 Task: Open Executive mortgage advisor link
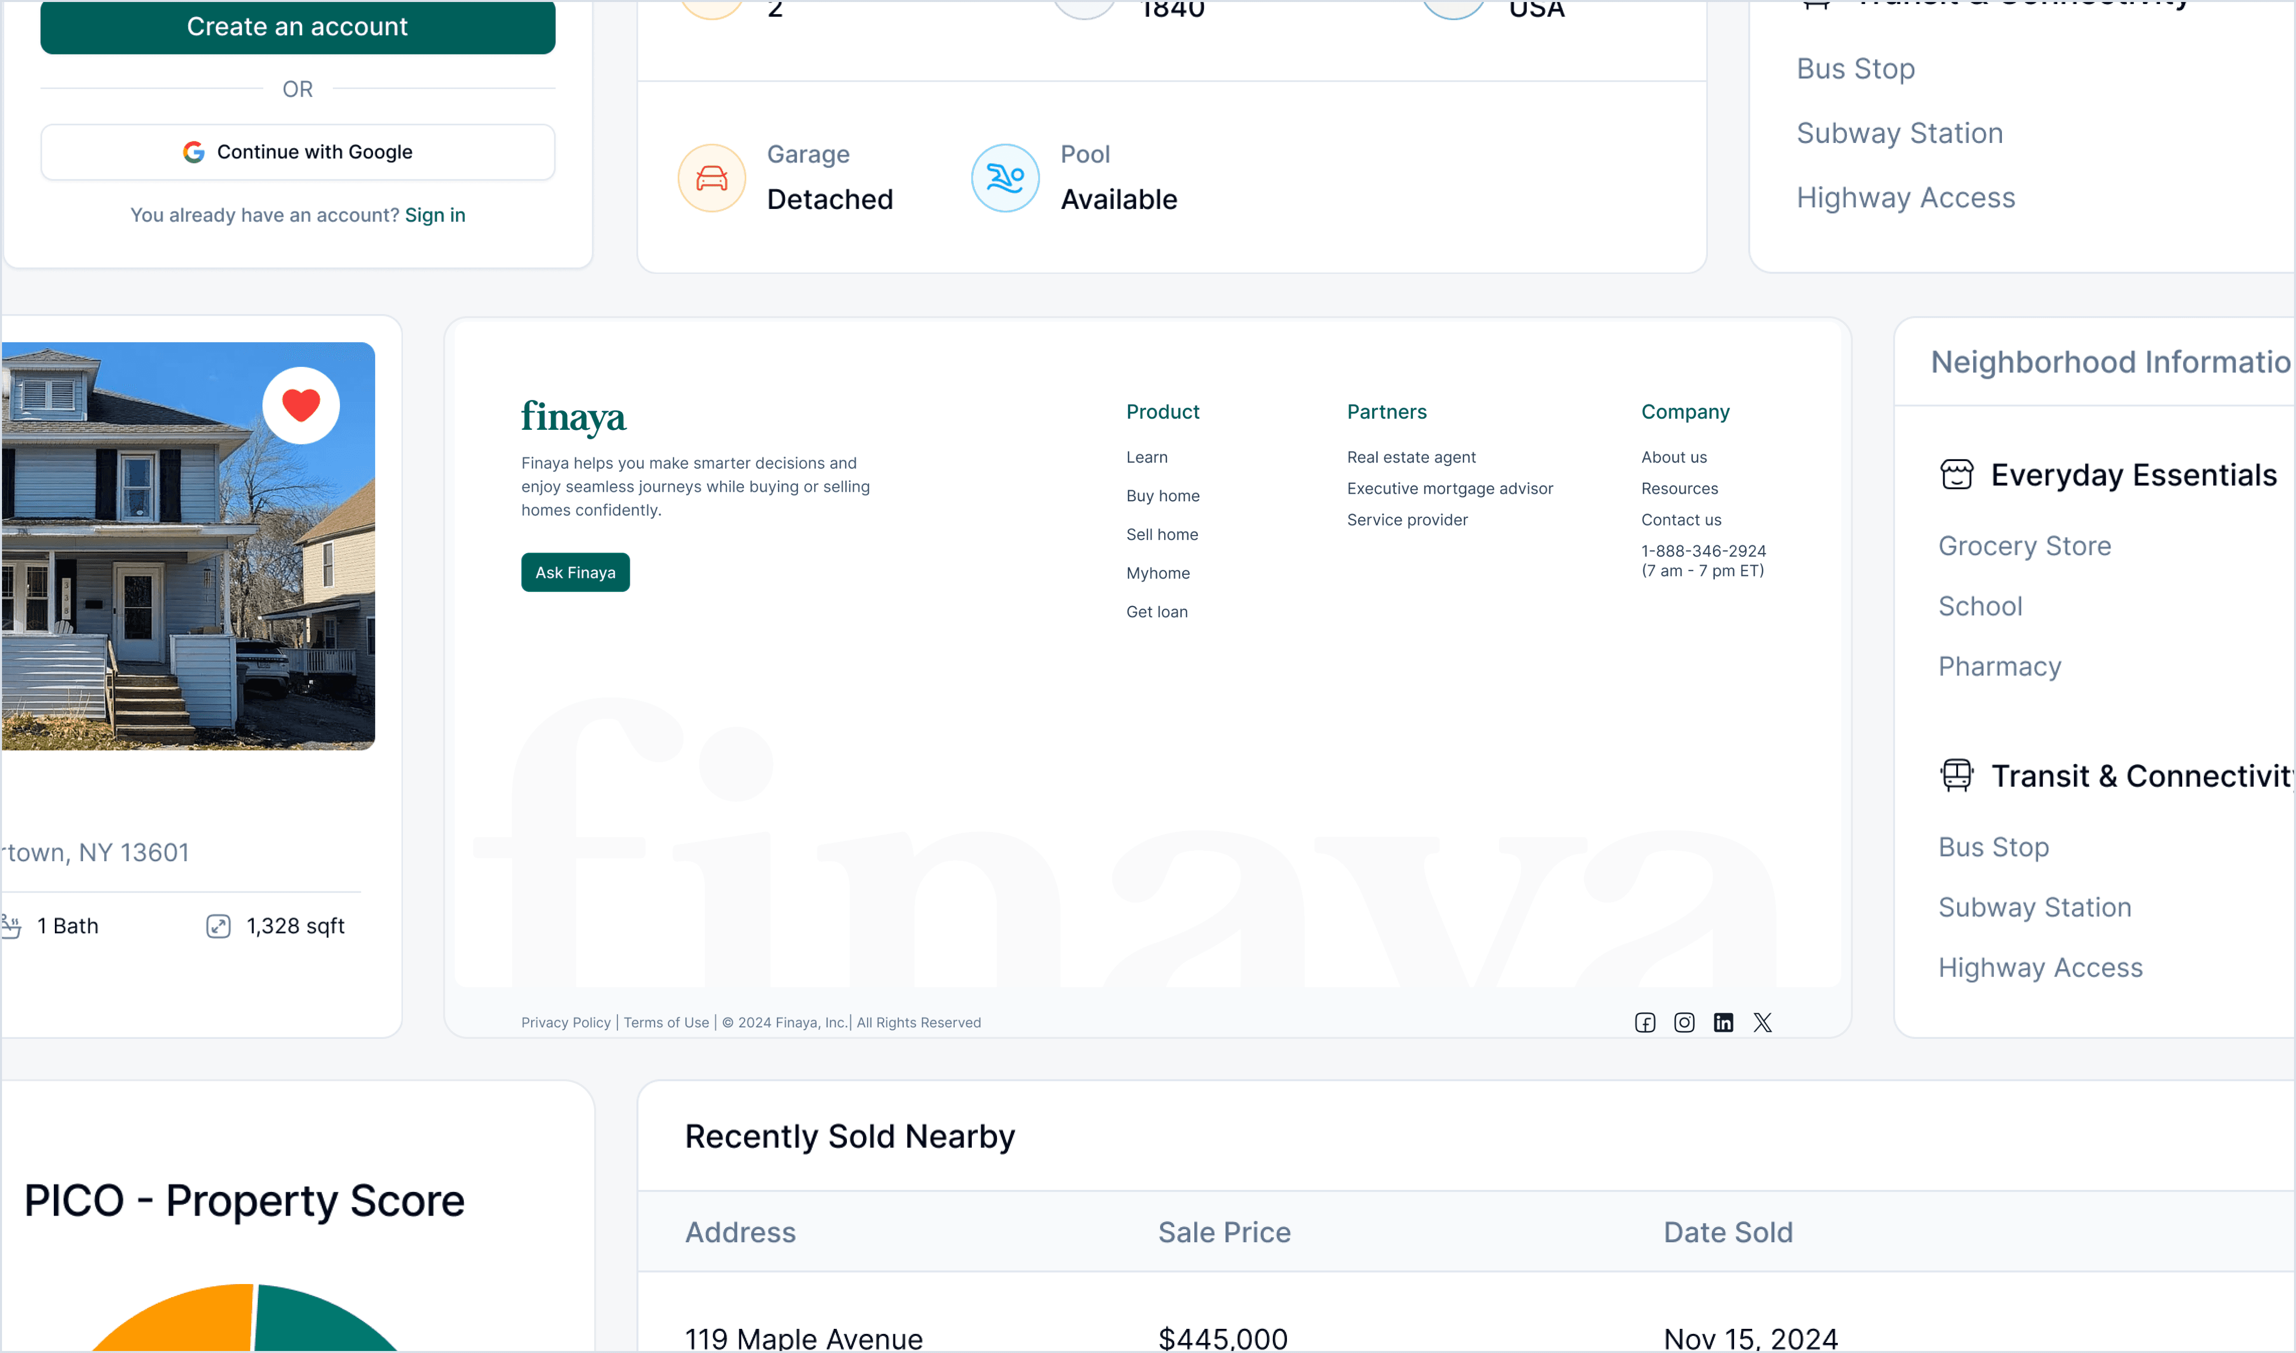pyautogui.click(x=1449, y=489)
